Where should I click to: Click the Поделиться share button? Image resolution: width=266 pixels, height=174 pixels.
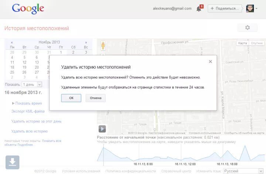coord(225,8)
